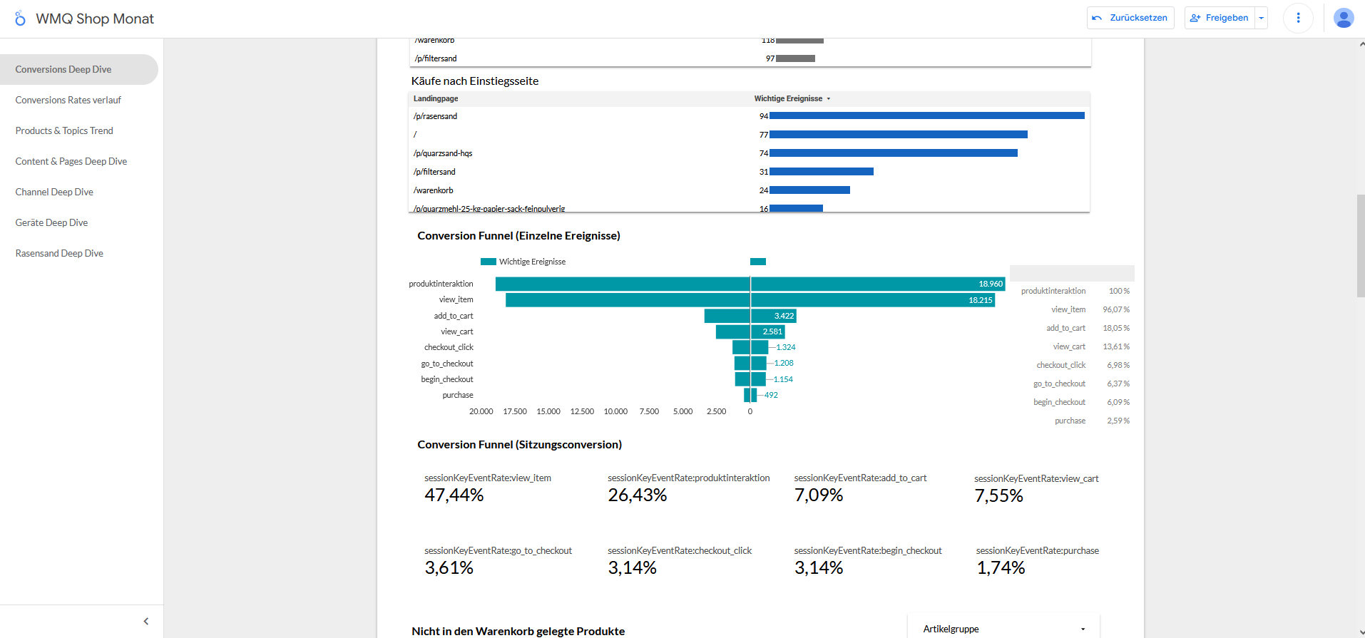Click the view_cart session rate 7,55%

point(999,495)
